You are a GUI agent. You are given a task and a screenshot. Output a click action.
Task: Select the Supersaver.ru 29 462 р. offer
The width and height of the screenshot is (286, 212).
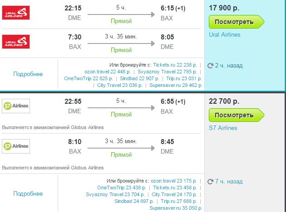click(176, 85)
